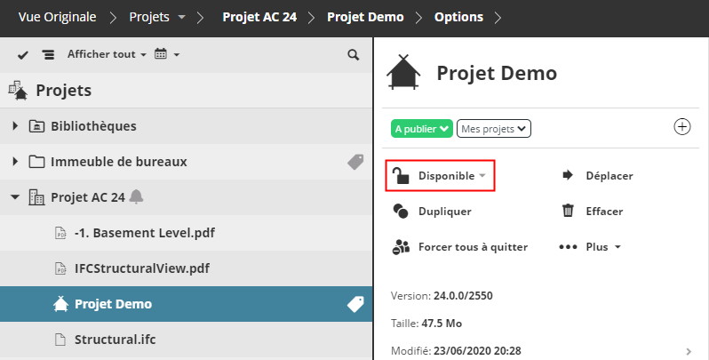Screen dimensions: 709x360
Task: Open the Afficher tout filter dropdown
Action: [107, 55]
